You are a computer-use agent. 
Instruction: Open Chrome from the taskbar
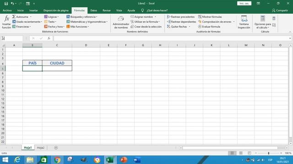point(57,160)
